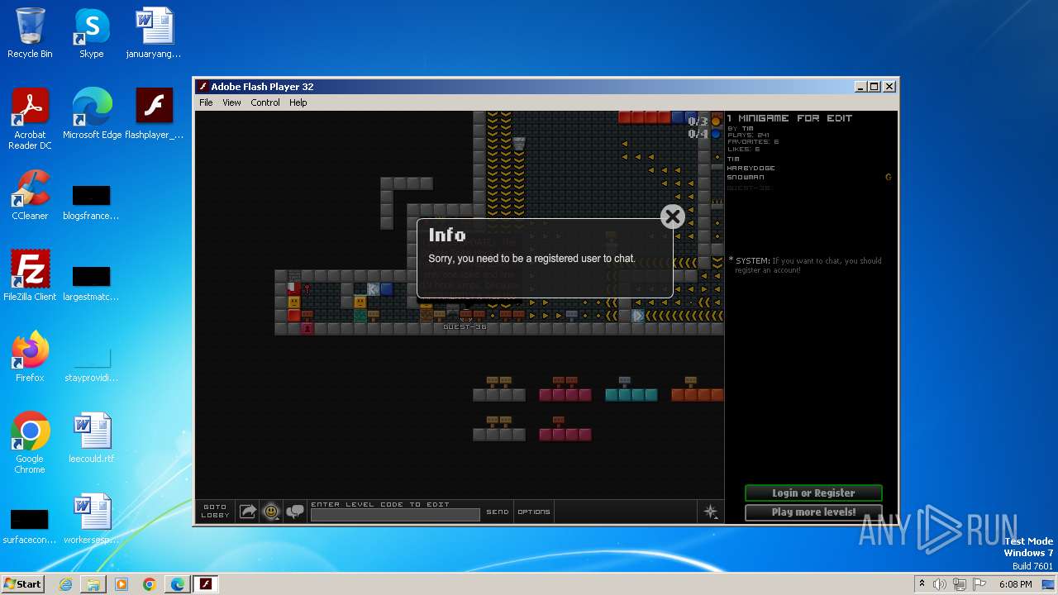Open Windows Explorer folder from taskbar
Image resolution: width=1058 pixels, height=595 pixels.
tap(93, 584)
